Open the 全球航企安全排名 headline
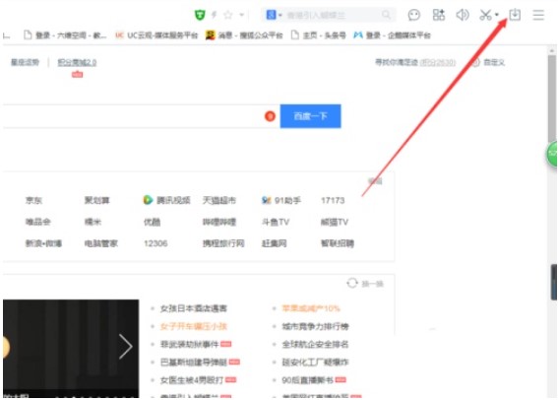This screenshot has height=400, width=558. click(315, 344)
